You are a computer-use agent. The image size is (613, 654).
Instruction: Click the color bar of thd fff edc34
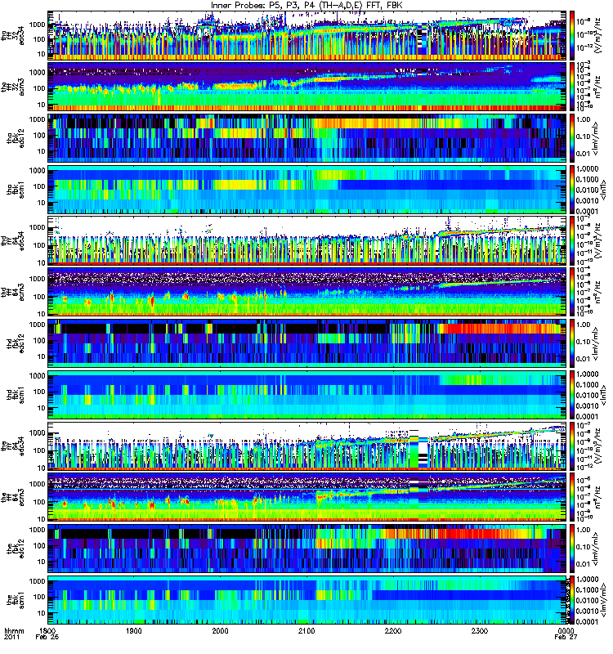click(x=571, y=240)
